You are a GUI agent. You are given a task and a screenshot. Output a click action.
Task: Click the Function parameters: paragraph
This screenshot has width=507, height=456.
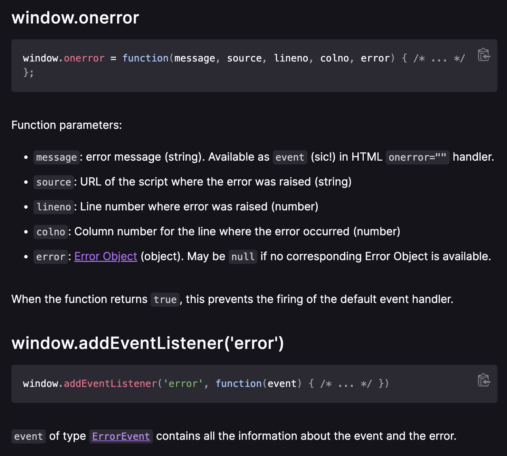coord(67,125)
